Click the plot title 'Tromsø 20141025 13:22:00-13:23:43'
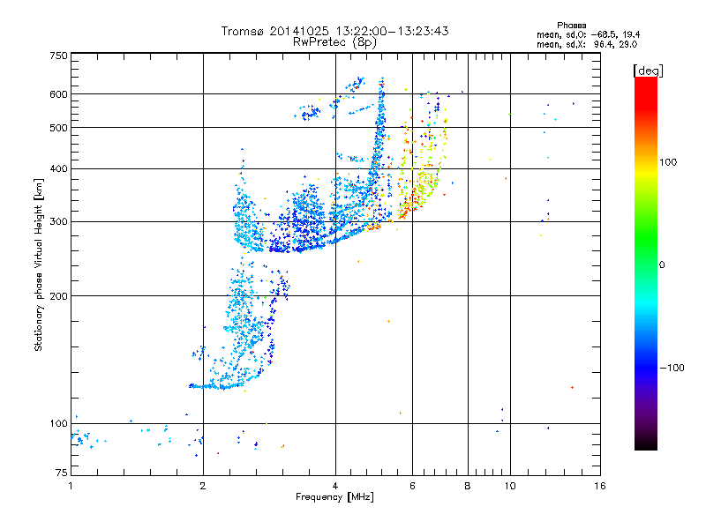706x529 pixels. tap(335, 31)
